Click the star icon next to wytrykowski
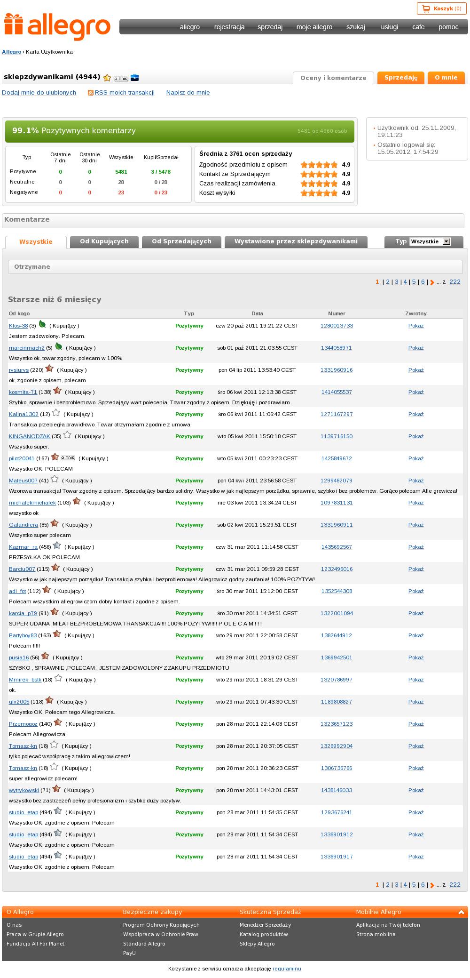Viewport: 470px width, 978px height. pos(56,789)
